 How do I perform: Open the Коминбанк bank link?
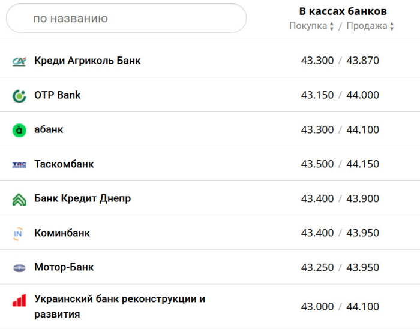click(62, 233)
